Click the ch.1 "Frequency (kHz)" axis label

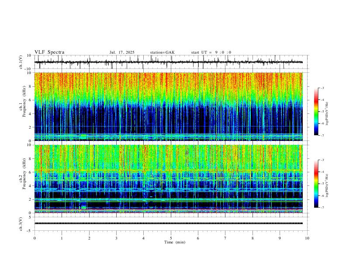coord(24,101)
